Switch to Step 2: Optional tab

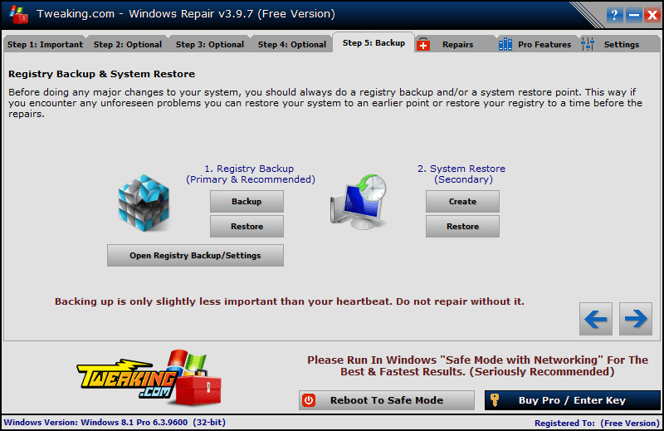click(128, 45)
